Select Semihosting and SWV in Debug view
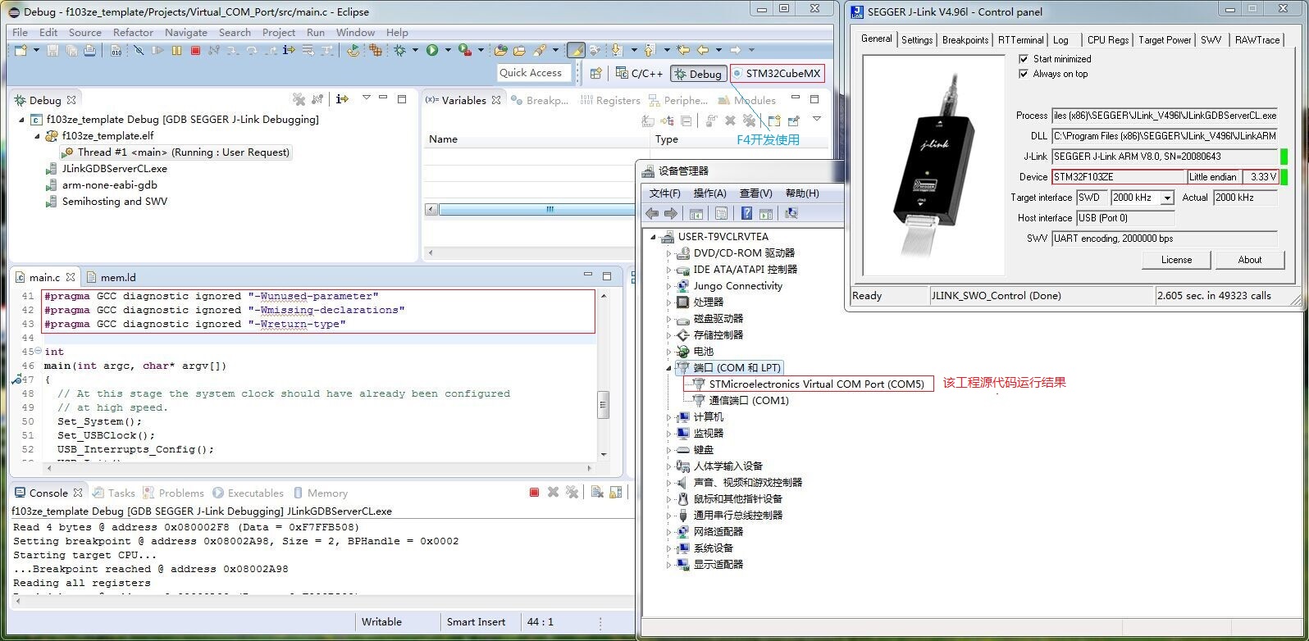The image size is (1309, 641). (107, 202)
